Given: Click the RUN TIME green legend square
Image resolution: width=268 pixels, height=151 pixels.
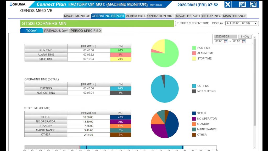Looking at the screenshot, I should [x=194, y=48].
